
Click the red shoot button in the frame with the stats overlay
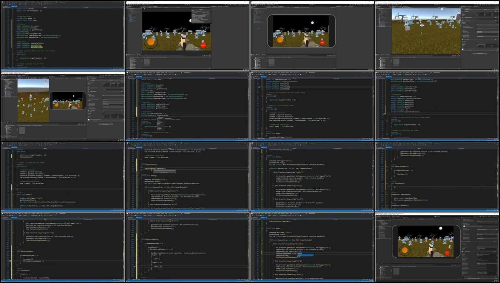click(x=203, y=45)
